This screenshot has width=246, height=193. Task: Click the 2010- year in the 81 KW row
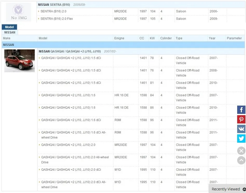214,83
